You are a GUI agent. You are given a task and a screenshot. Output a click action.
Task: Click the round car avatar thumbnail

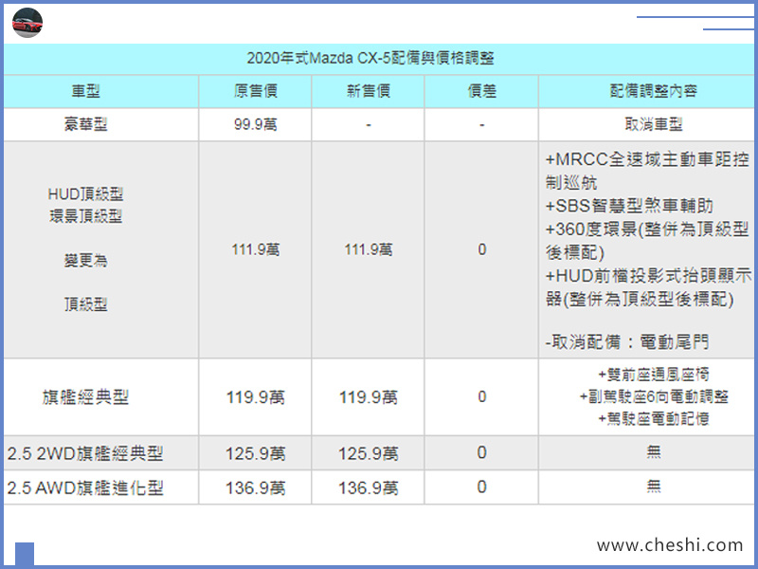(27, 23)
